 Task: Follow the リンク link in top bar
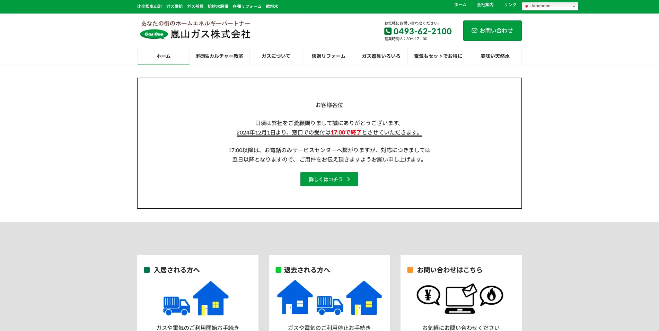click(510, 5)
